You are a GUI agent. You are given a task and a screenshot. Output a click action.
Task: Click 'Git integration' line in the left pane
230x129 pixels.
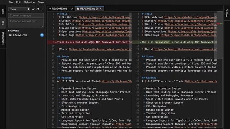72,117
